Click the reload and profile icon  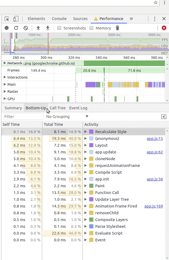[x=16, y=28]
